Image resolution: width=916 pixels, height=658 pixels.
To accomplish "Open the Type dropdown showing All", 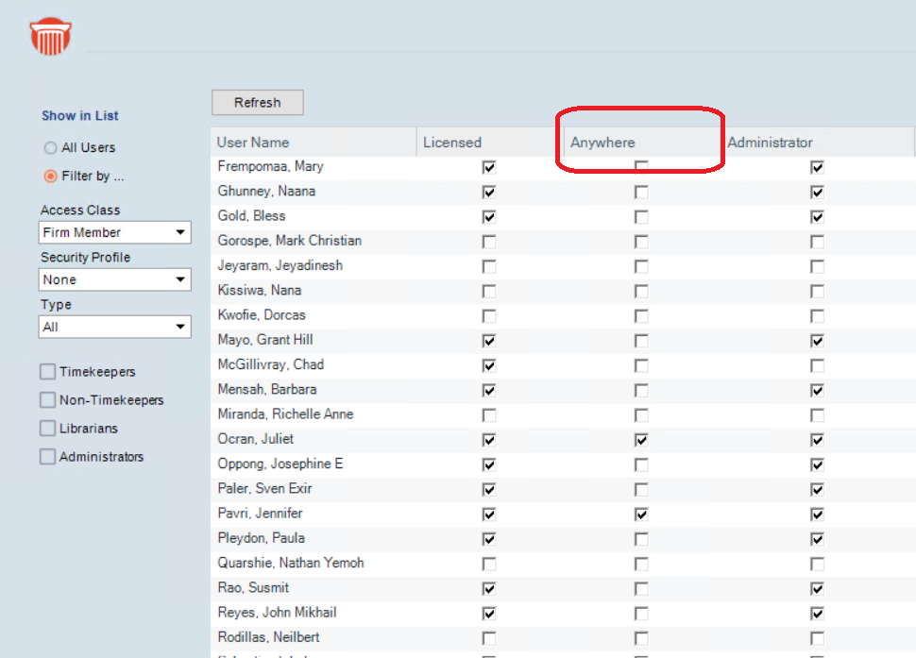I will point(114,327).
